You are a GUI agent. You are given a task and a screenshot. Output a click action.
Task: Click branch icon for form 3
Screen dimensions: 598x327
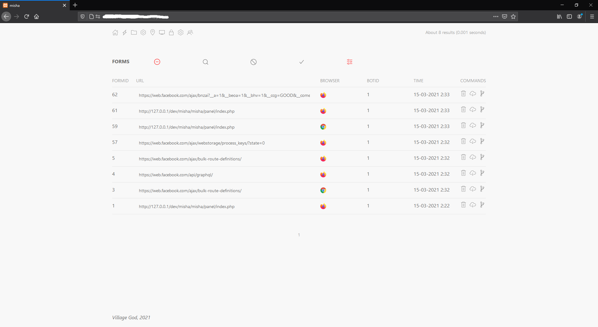(482, 189)
